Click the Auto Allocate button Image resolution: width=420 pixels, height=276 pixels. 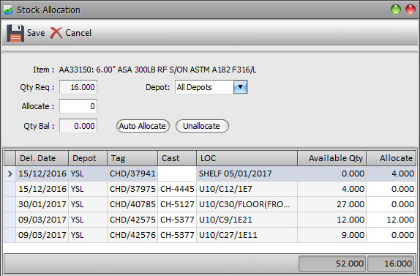(x=143, y=126)
